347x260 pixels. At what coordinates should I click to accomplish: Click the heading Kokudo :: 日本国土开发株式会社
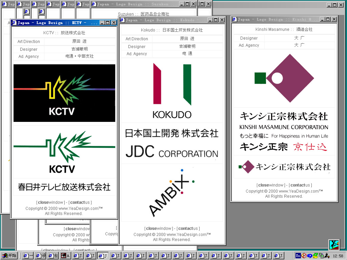(172, 30)
